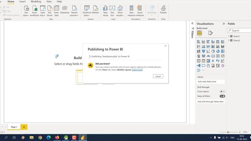Image resolution: width=251 pixels, height=141 pixels.
Task: Open the Help ribbon tab
Action: [x=59, y=2]
